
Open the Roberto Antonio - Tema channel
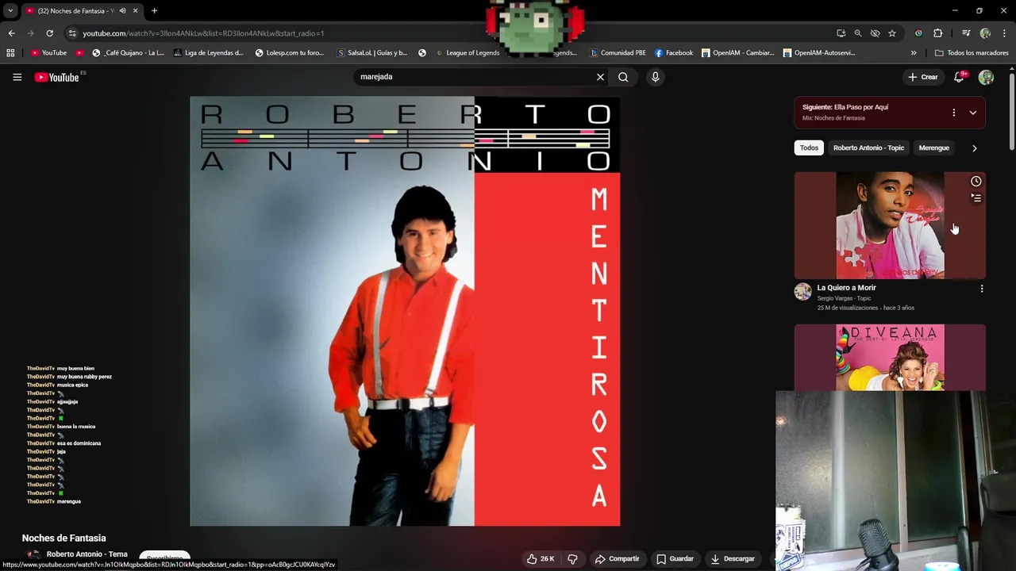point(87,554)
